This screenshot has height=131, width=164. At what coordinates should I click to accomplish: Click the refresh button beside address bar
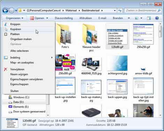[120, 11]
